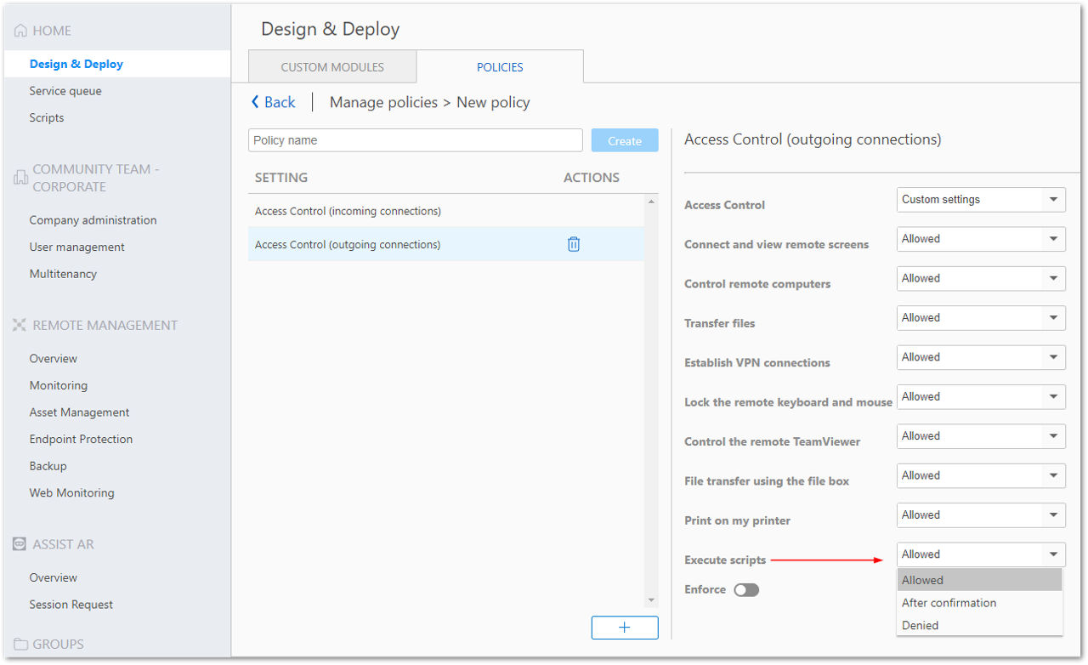Select Access Control (incoming connections) setting row
The image size is (1088, 665).
[446, 211]
